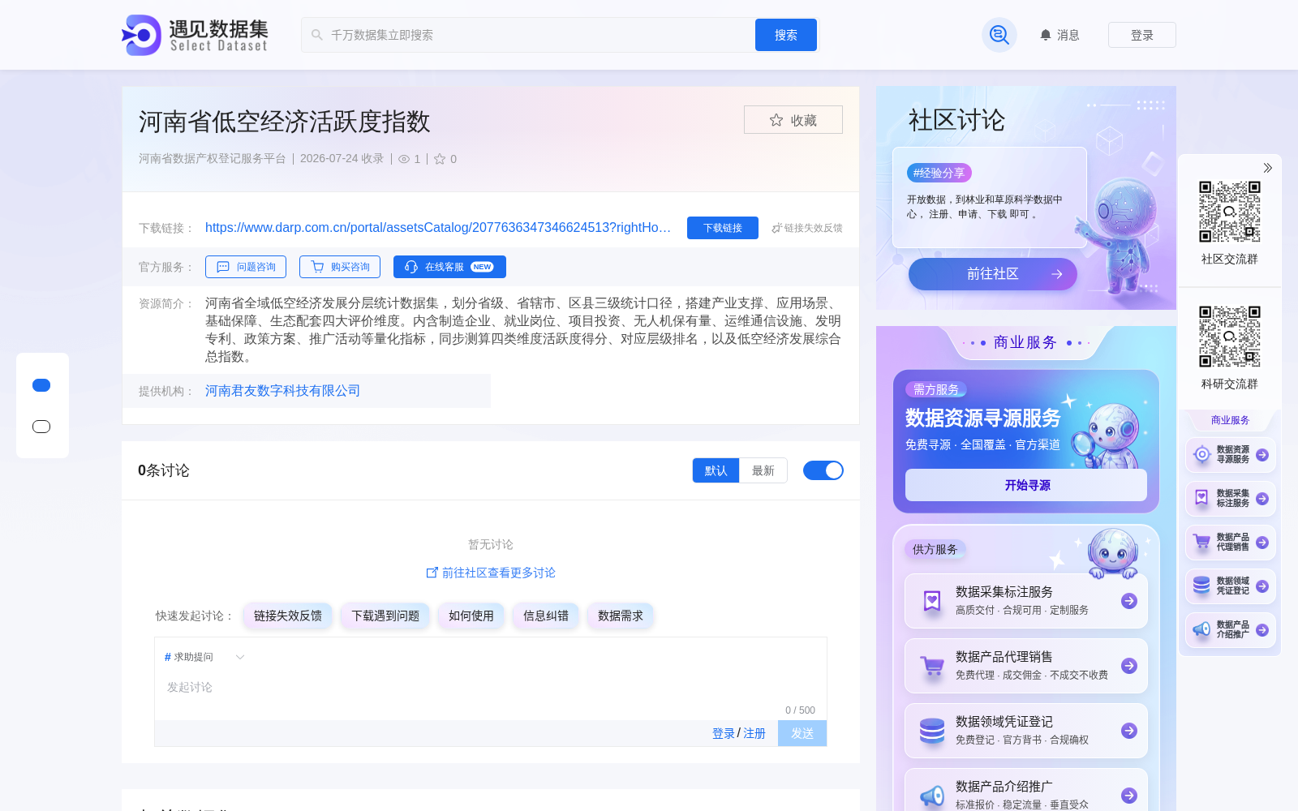
Task: Click the blue 搜索 button
Action: (x=786, y=35)
